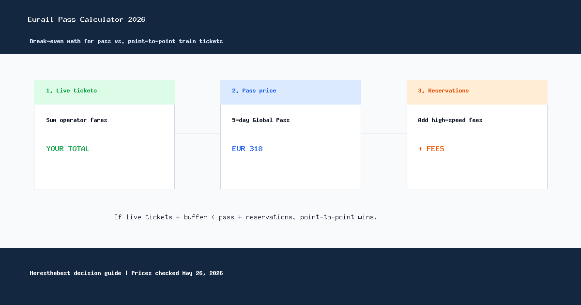Click the '2. Pass price' card header
The height and width of the screenshot is (305, 581).
pyautogui.click(x=290, y=92)
